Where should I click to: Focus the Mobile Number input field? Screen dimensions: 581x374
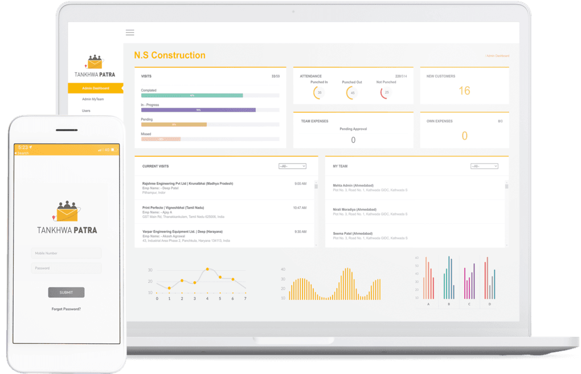click(x=66, y=253)
